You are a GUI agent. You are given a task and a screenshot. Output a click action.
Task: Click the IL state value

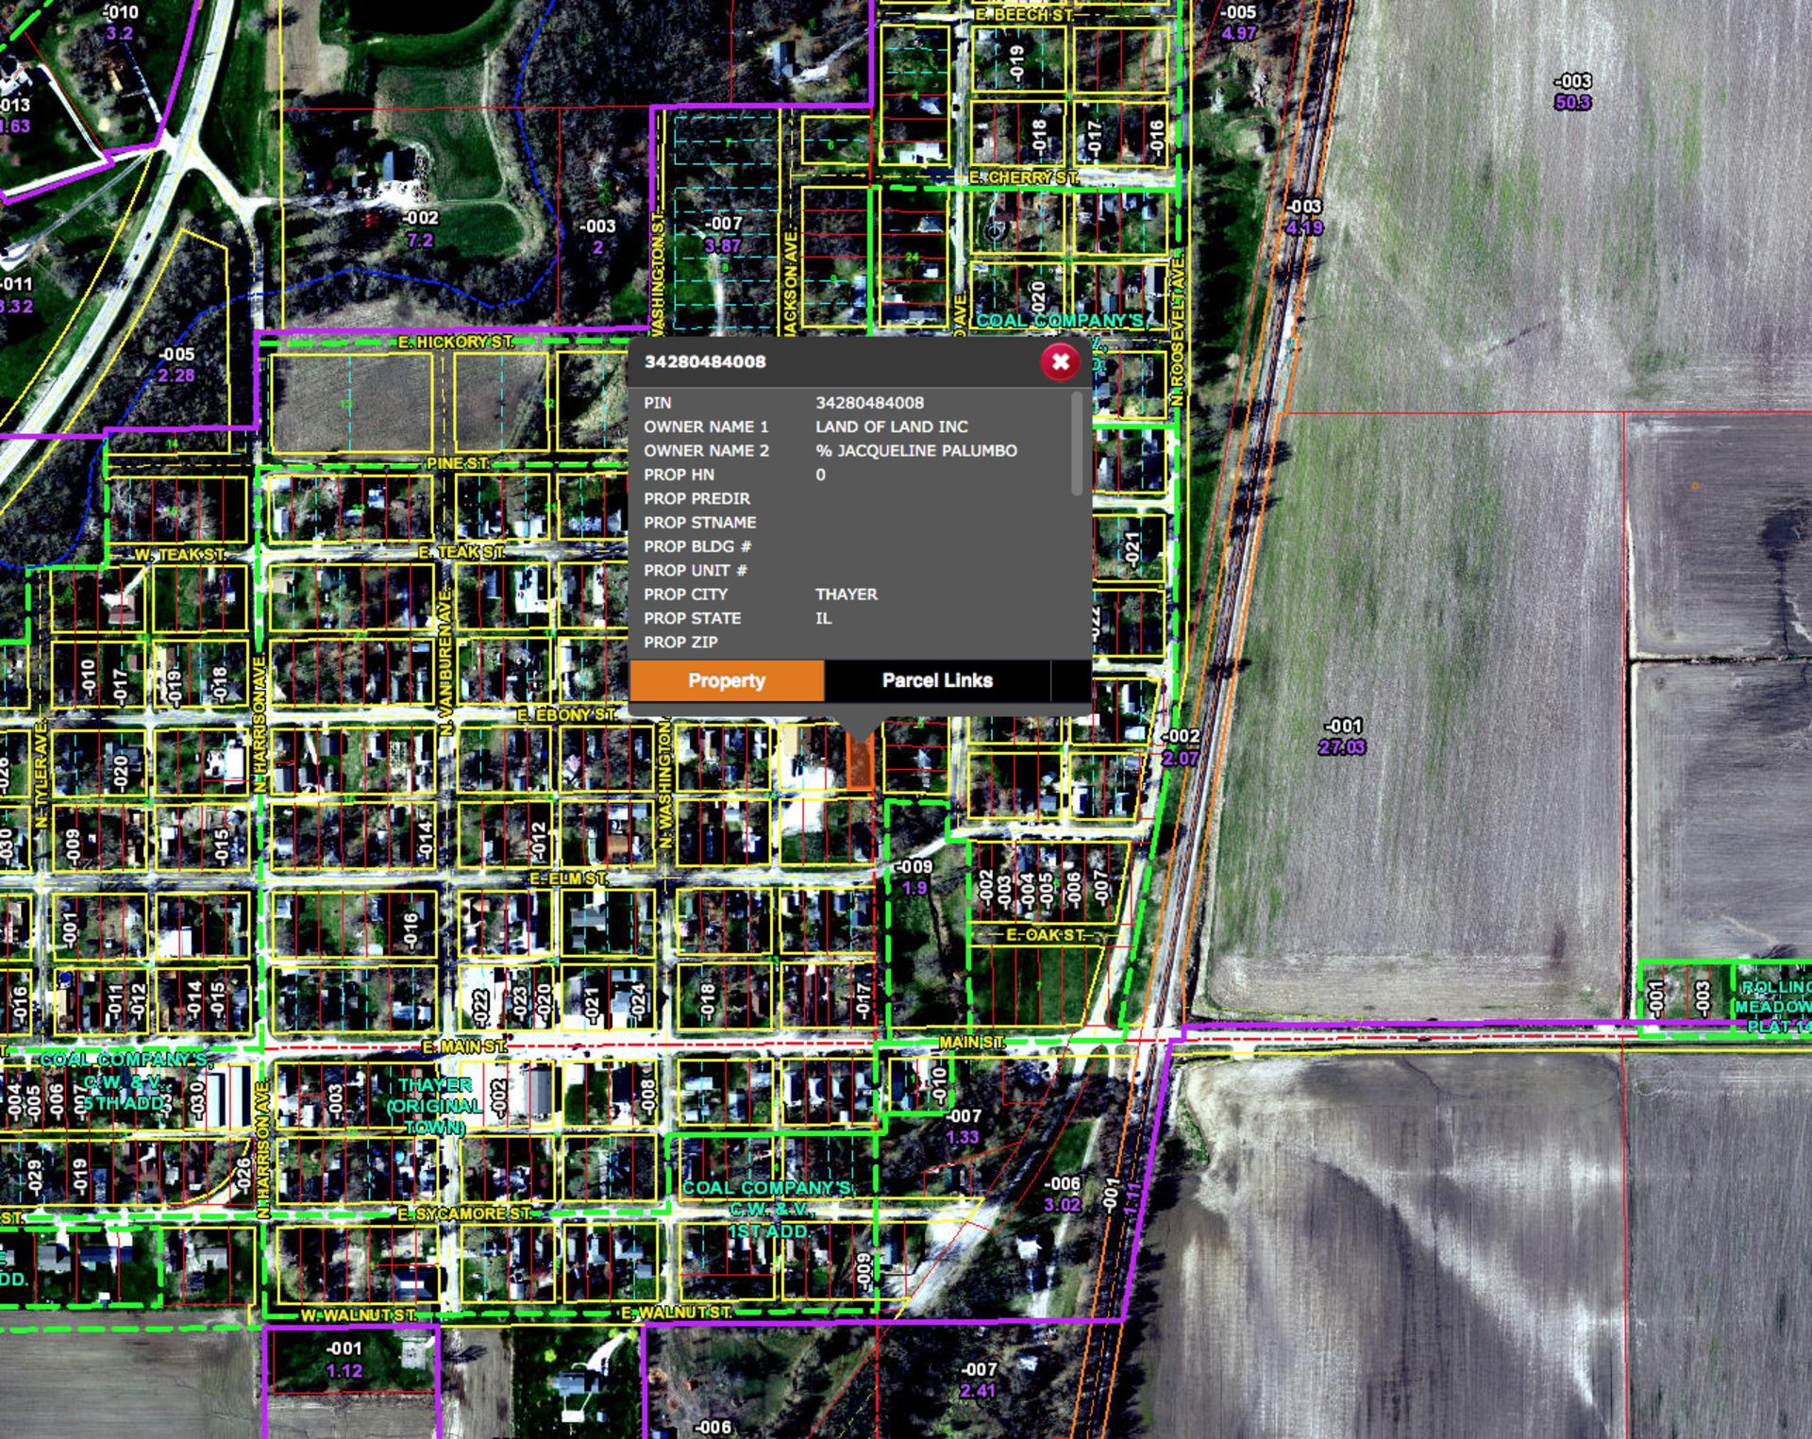click(823, 618)
